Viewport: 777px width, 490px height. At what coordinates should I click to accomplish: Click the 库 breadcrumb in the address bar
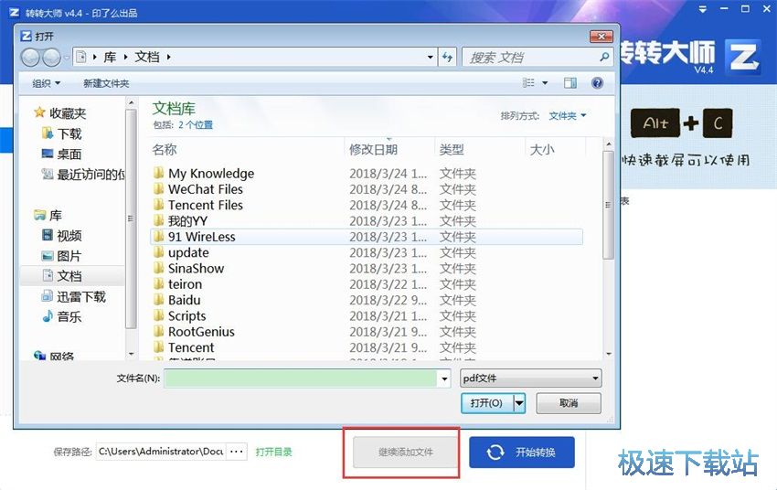(x=110, y=58)
